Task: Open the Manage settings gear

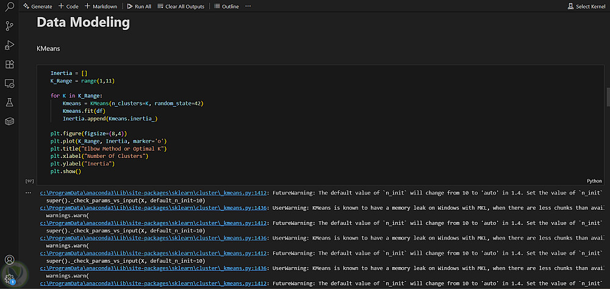Action: pos(9,279)
